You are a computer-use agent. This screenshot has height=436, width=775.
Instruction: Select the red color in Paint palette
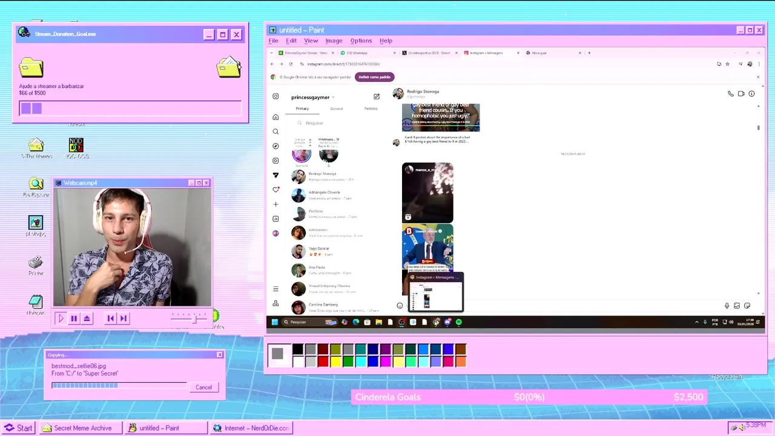tap(323, 362)
